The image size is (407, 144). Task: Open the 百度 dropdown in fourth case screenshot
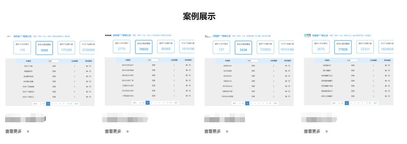click(x=352, y=60)
